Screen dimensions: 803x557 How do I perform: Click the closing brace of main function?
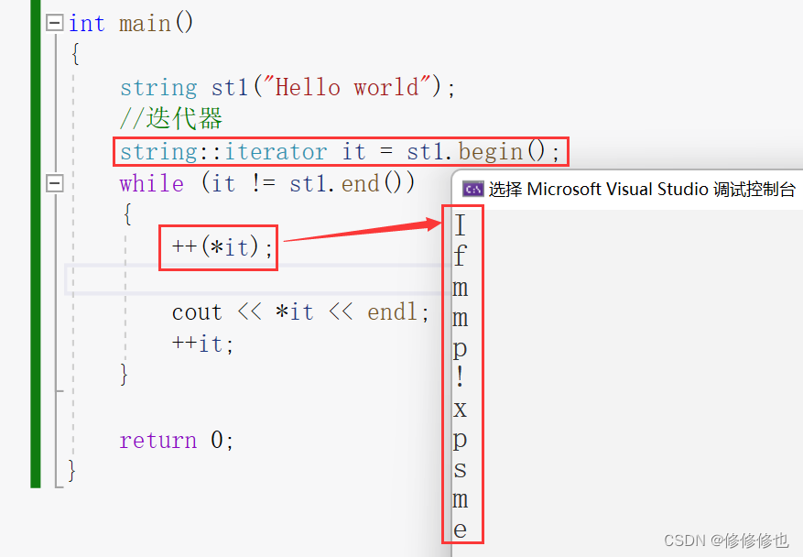(71, 470)
